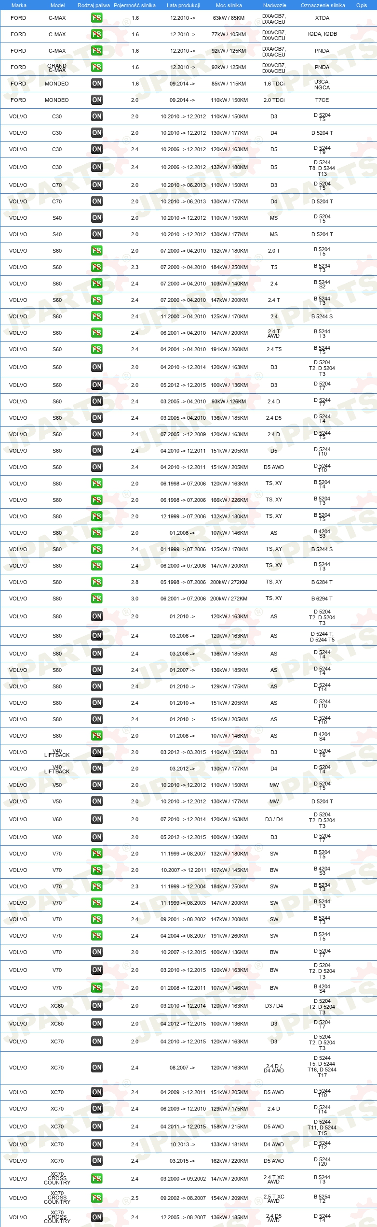Click the Opis column header
377x1227 pixels.
362,5
